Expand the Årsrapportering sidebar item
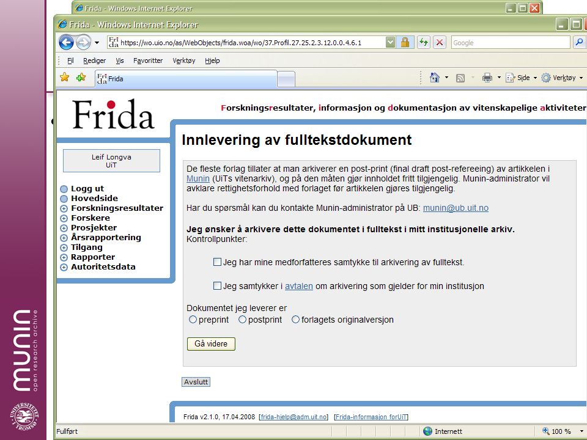Viewport: 587px width, 440px height. click(x=64, y=238)
